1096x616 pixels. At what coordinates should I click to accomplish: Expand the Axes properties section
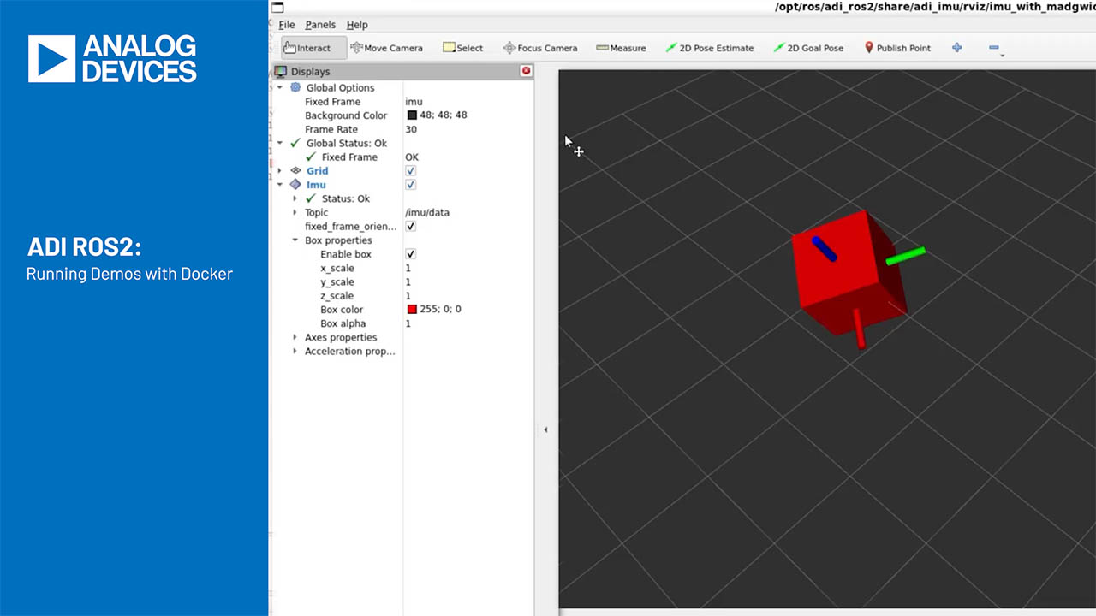(295, 337)
